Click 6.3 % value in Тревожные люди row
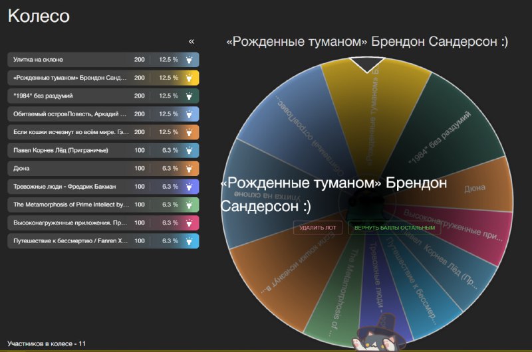532x352 pixels. tap(170, 187)
